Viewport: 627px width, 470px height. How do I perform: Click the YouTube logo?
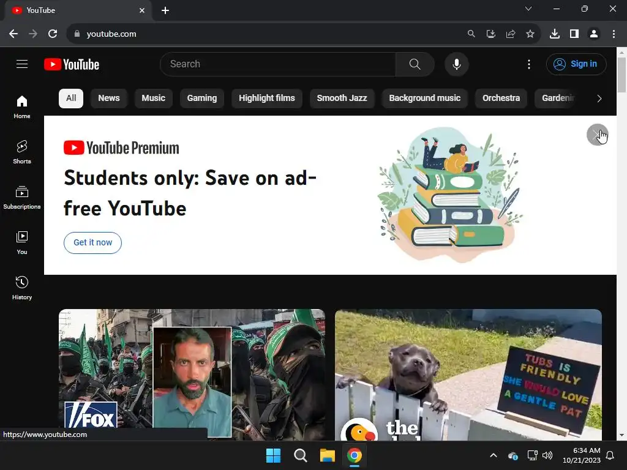(72, 64)
